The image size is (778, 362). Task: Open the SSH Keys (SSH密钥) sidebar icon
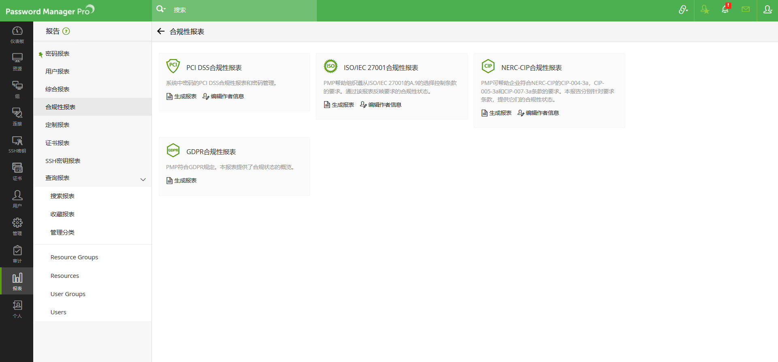(x=17, y=144)
